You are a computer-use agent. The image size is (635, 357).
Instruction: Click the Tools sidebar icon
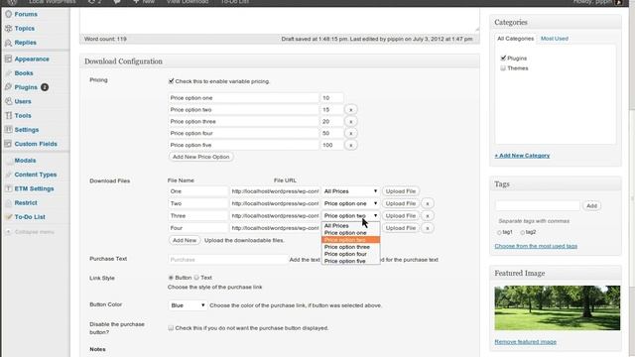[x=8, y=116]
